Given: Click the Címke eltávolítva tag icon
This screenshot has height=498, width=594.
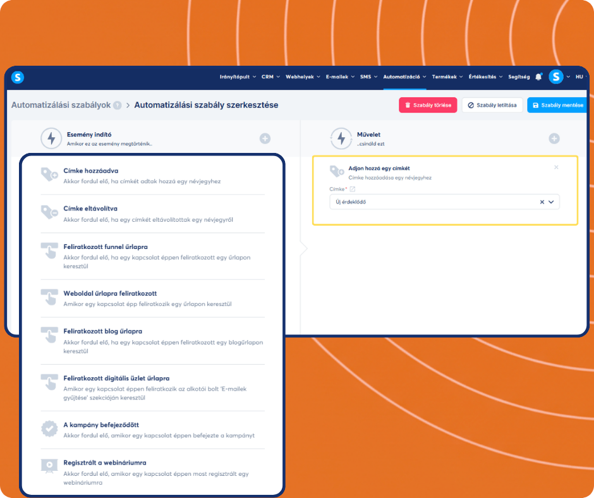Looking at the screenshot, I should pyautogui.click(x=49, y=212).
